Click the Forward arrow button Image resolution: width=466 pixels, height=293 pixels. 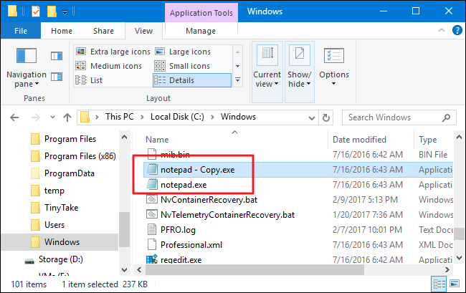36,118
